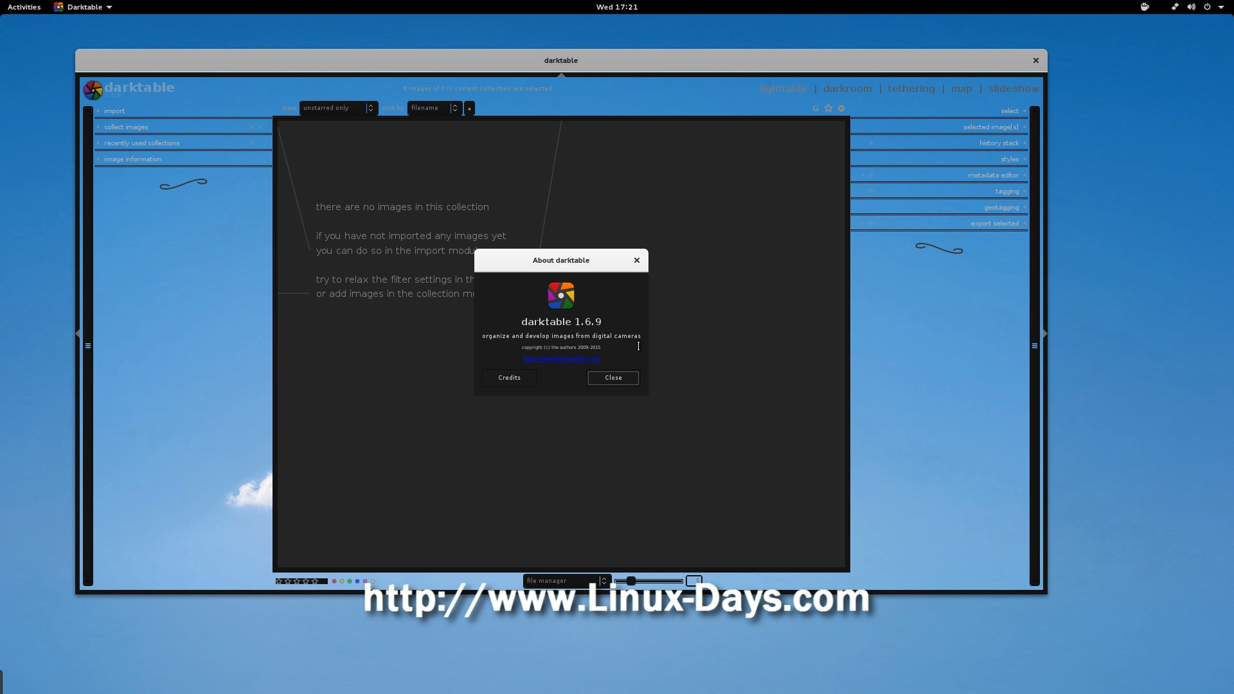Close the About darktable dialog with X
Image resolution: width=1234 pixels, height=694 pixels.
tap(637, 260)
